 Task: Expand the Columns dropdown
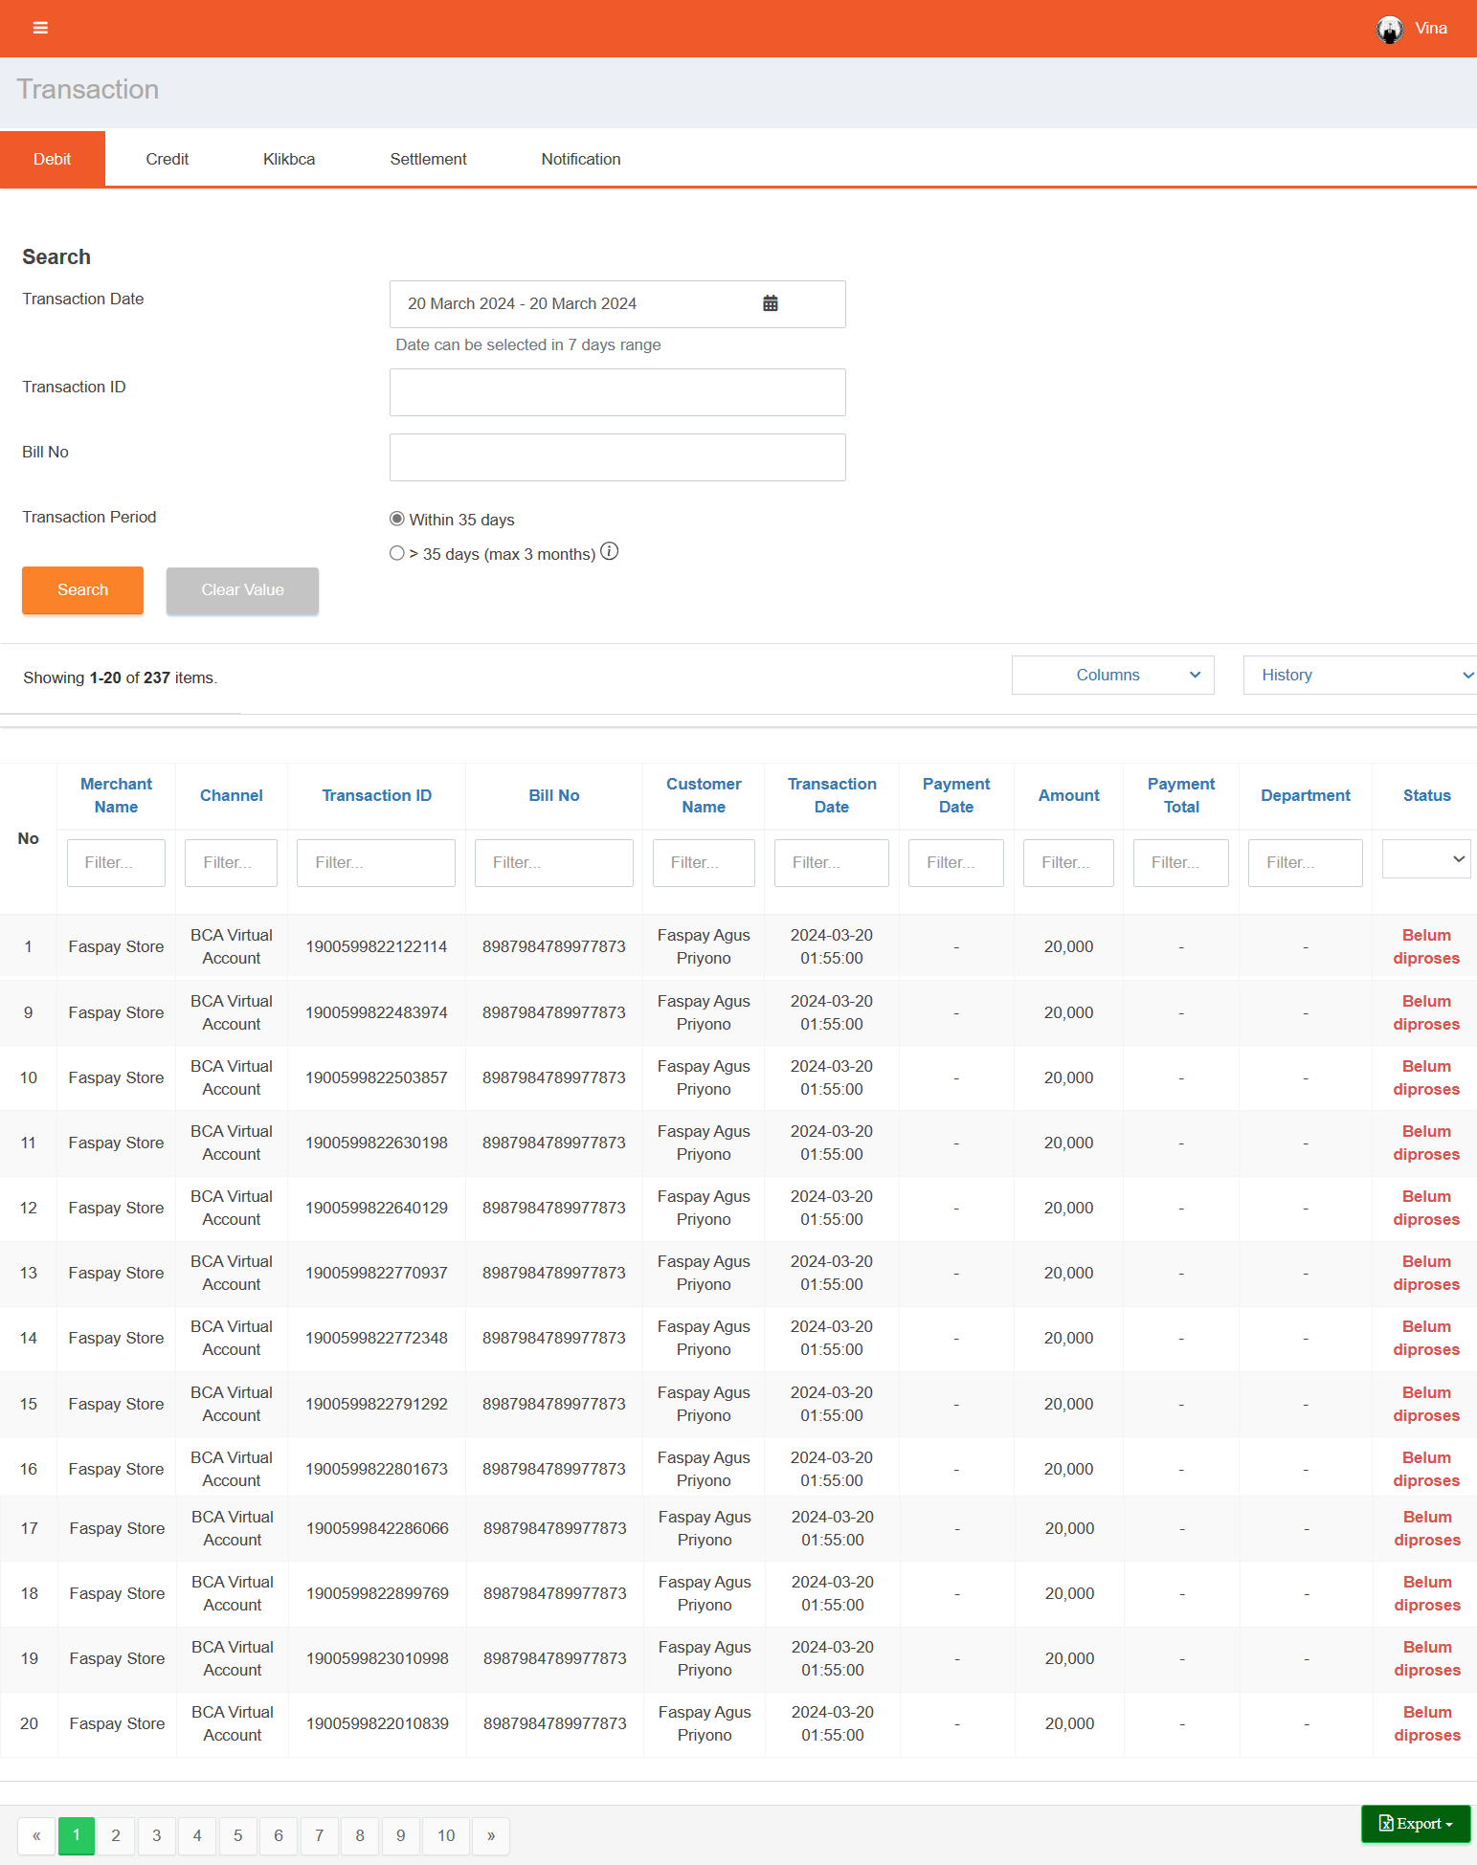pyautogui.click(x=1112, y=675)
